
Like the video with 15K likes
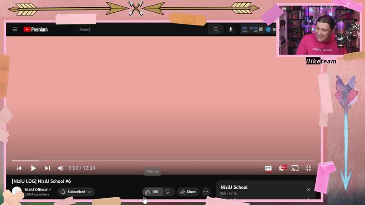[152, 192]
